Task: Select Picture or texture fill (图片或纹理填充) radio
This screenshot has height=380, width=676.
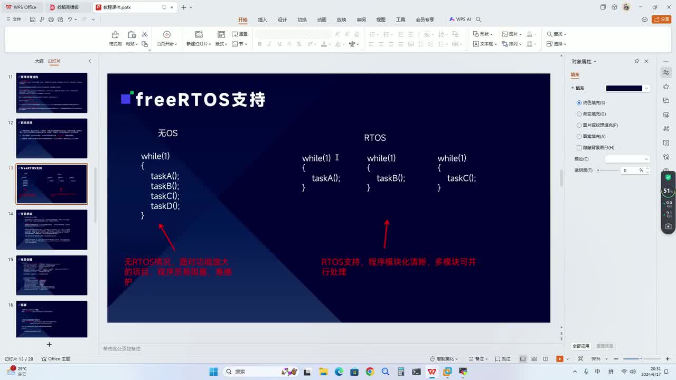Action: pos(579,125)
